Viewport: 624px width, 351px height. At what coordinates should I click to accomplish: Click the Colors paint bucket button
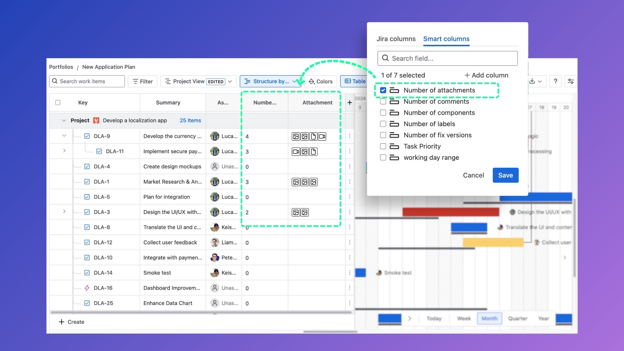point(321,81)
